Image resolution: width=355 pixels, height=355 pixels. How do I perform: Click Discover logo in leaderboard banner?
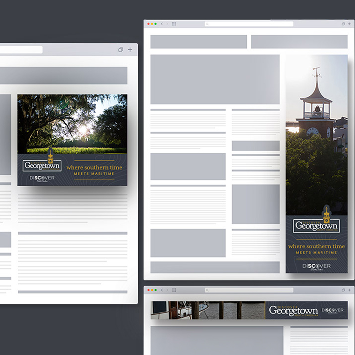pyautogui.click(x=333, y=310)
